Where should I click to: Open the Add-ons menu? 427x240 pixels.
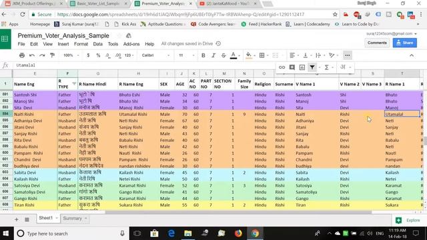131,44
